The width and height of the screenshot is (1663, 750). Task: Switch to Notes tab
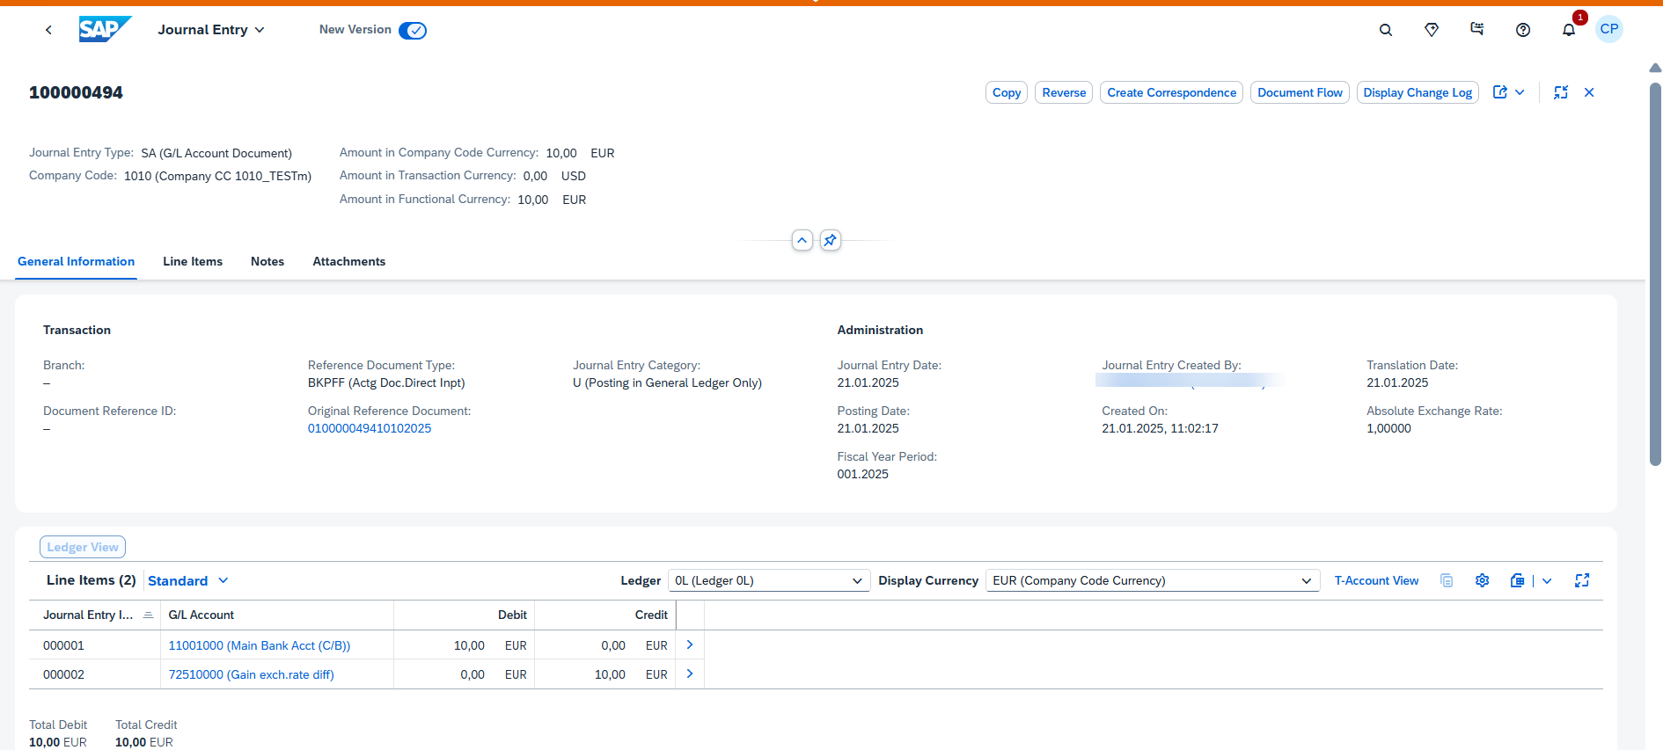pos(267,262)
